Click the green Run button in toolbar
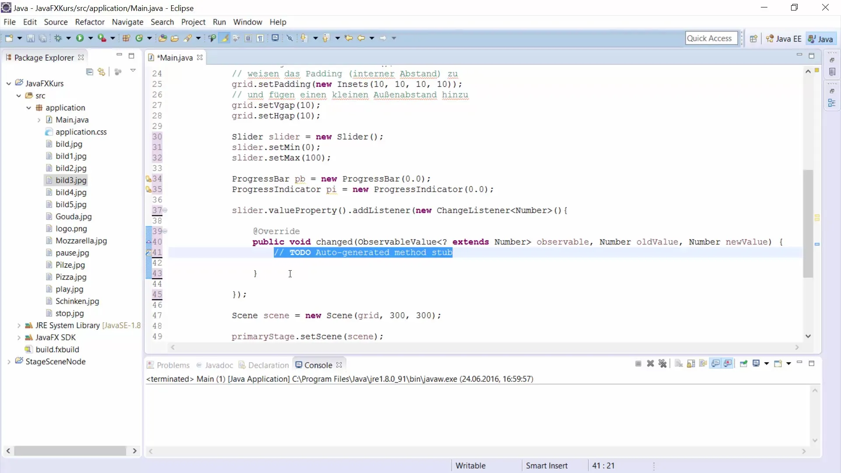The image size is (841, 473). [x=80, y=39]
